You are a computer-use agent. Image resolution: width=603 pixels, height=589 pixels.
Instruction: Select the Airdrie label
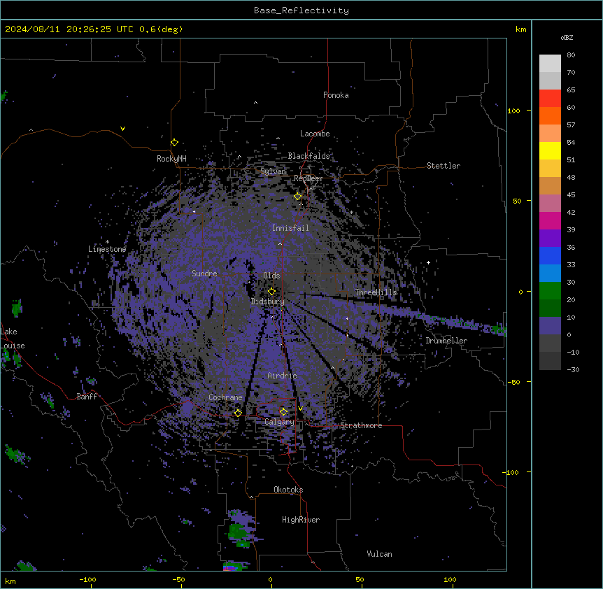click(282, 376)
